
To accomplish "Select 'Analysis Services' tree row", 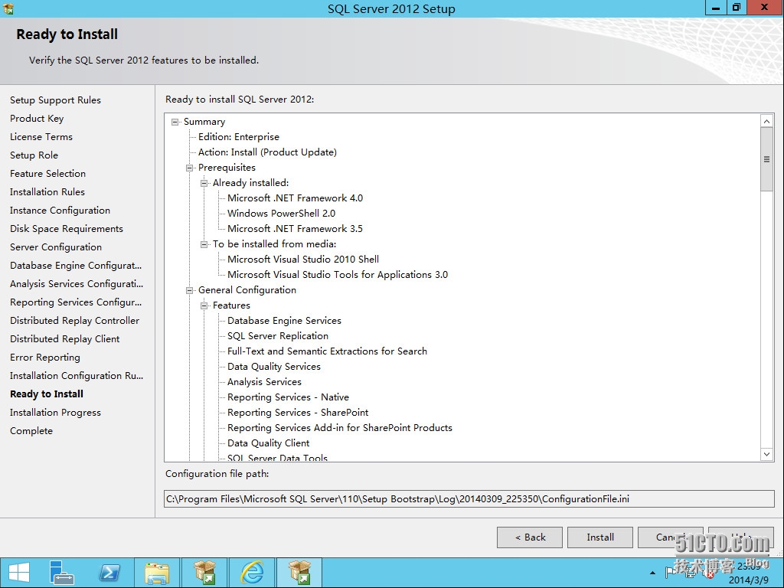I will tap(264, 382).
